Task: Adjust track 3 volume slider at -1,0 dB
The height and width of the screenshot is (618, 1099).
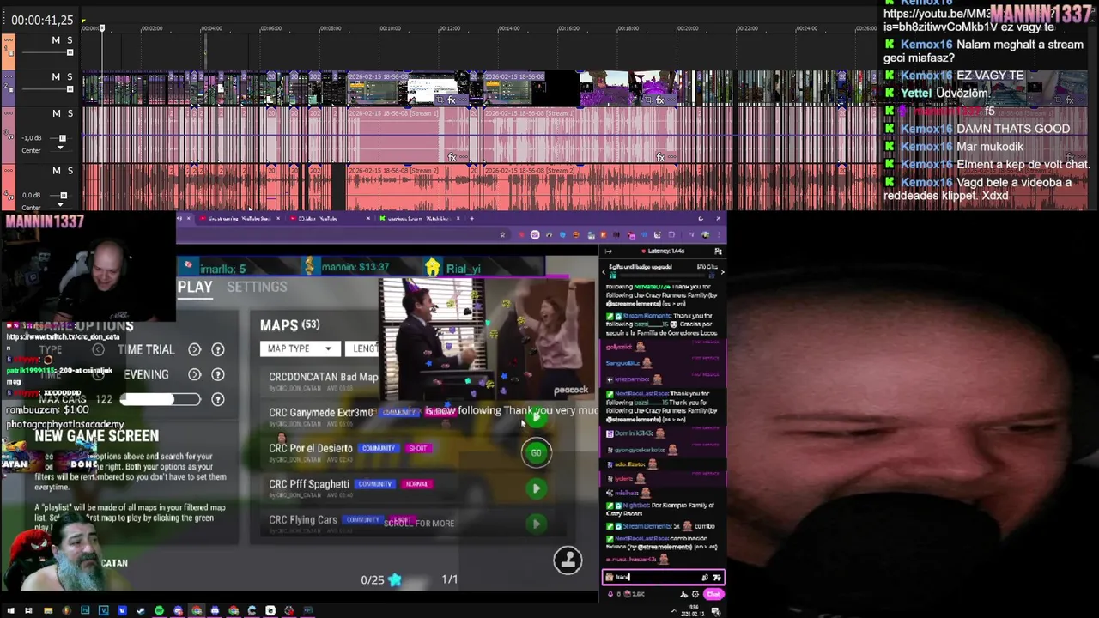Action: coord(62,137)
